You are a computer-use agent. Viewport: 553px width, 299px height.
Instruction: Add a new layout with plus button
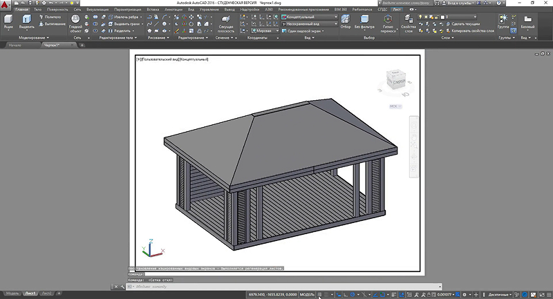pos(59,293)
